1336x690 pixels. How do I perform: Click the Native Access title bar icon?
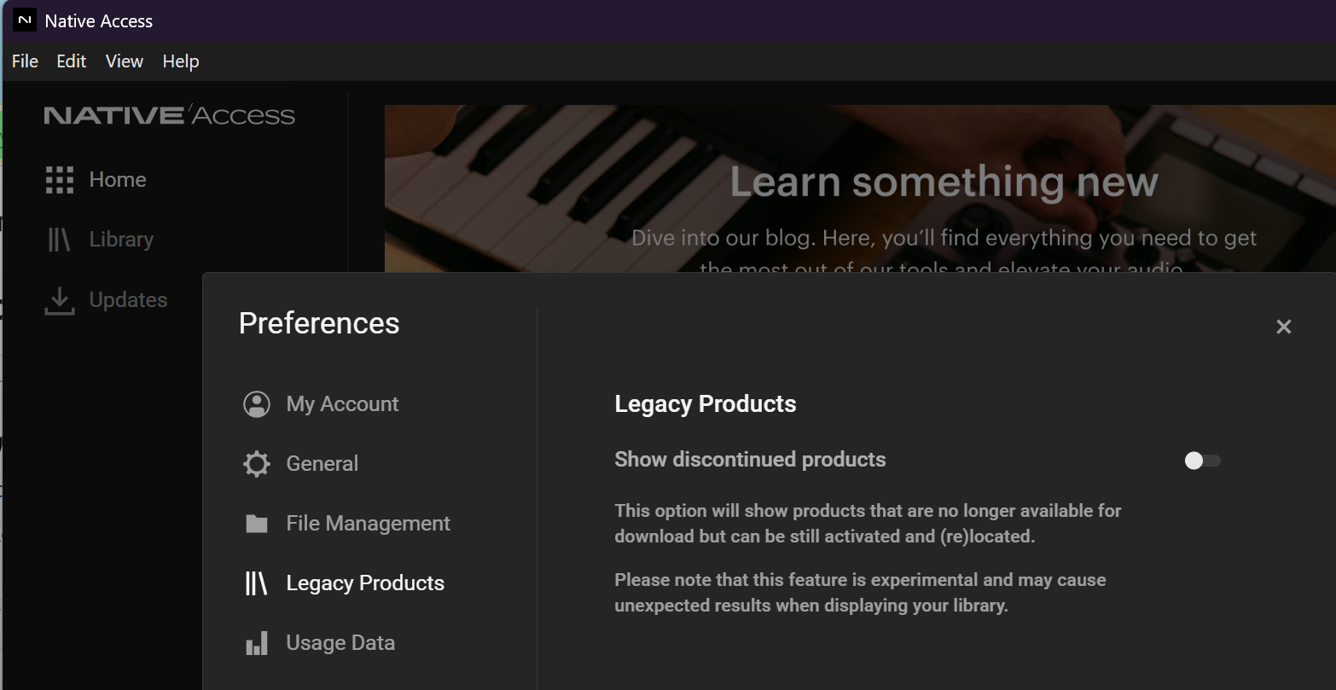(25, 20)
